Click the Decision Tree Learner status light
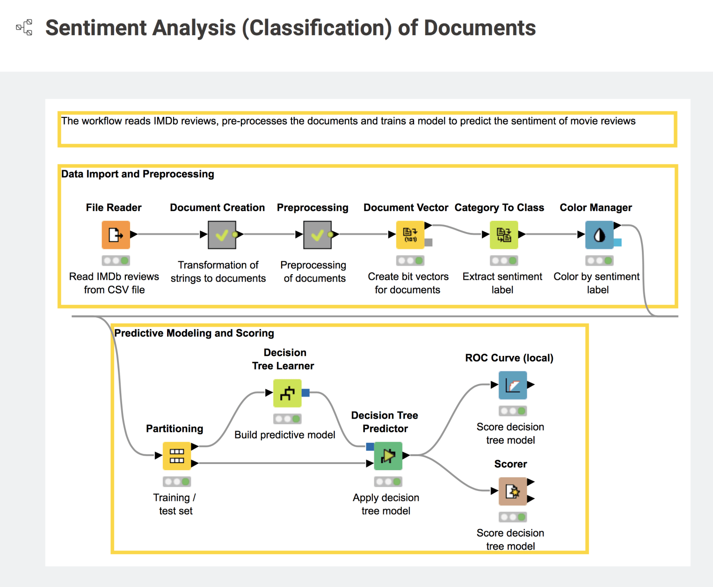 287,419
